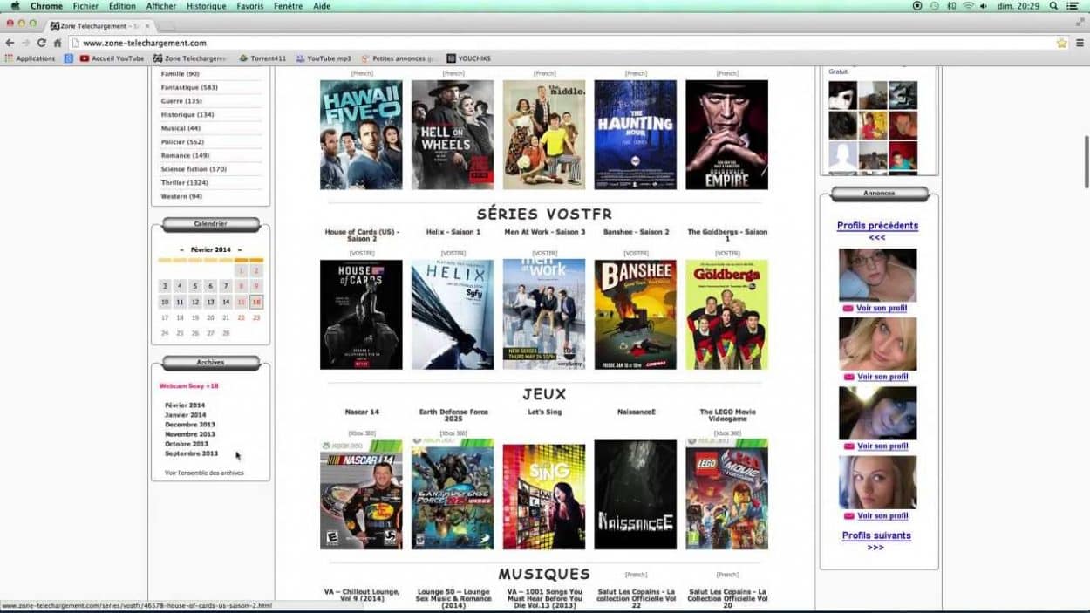Bookmark this page with the star icon

point(1061,43)
